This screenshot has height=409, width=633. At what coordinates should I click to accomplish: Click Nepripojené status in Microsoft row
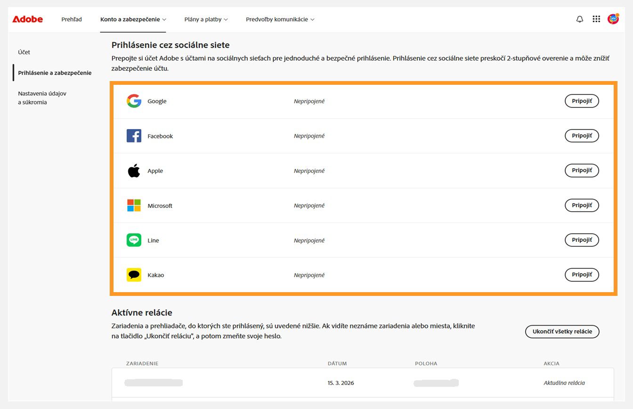point(309,206)
